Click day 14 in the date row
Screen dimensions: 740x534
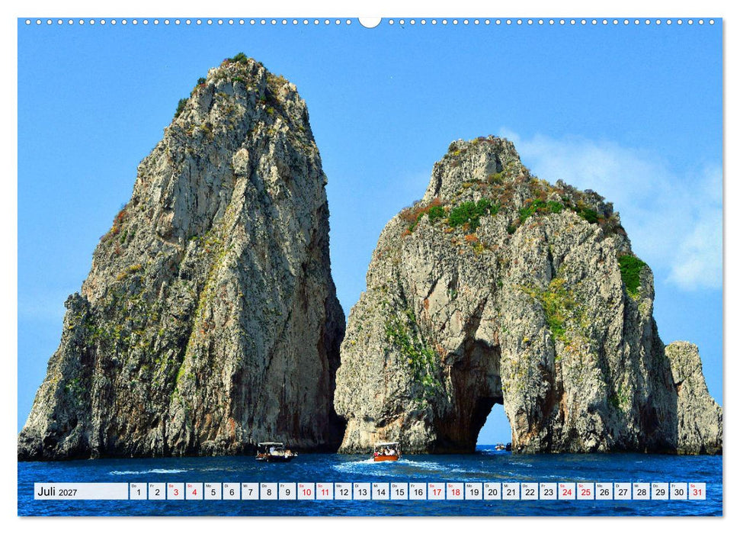click(380, 491)
